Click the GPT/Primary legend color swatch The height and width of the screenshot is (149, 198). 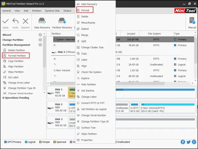click(x=5, y=142)
